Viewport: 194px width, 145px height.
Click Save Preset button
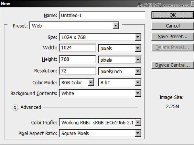173,37
